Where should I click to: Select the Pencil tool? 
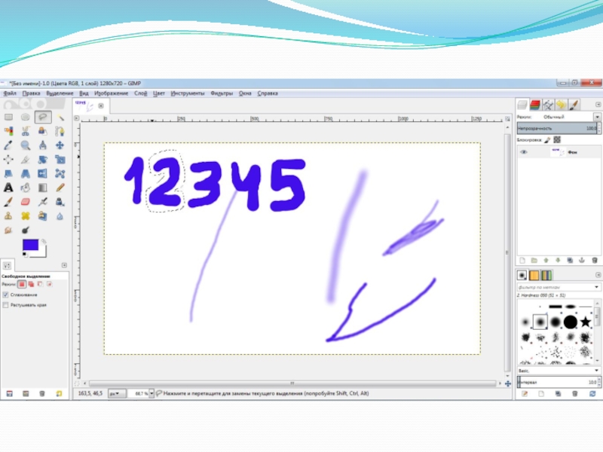(60, 188)
